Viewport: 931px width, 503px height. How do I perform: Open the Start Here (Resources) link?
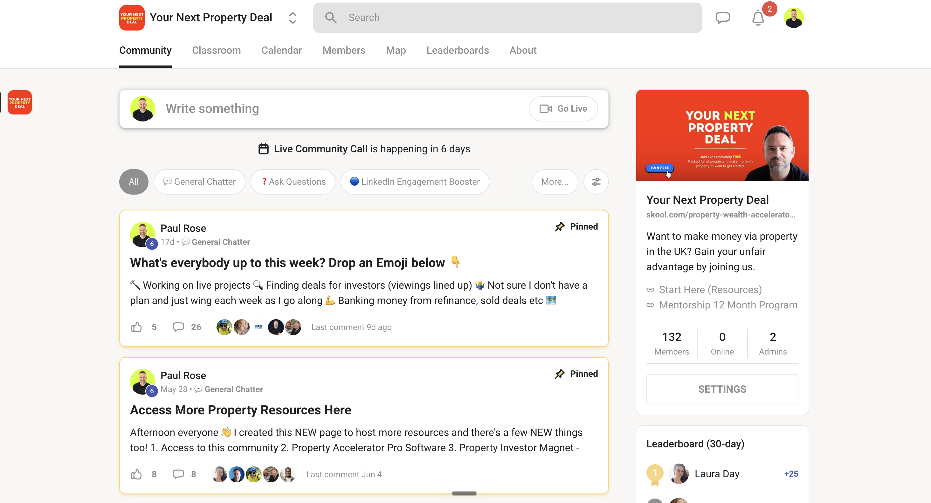tap(710, 289)
